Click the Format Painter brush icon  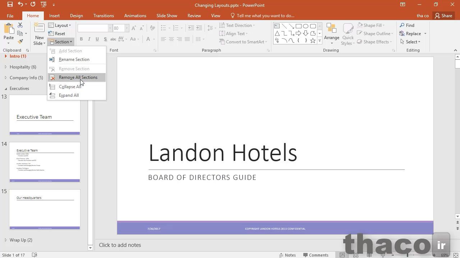pos(20,42)
